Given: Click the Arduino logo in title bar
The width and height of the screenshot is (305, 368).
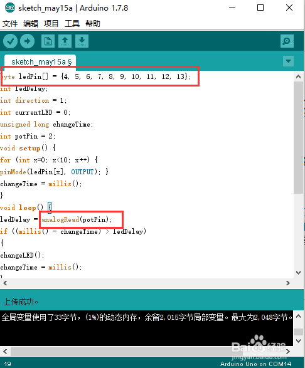Looking at the screenshot, I should [9, 8].
